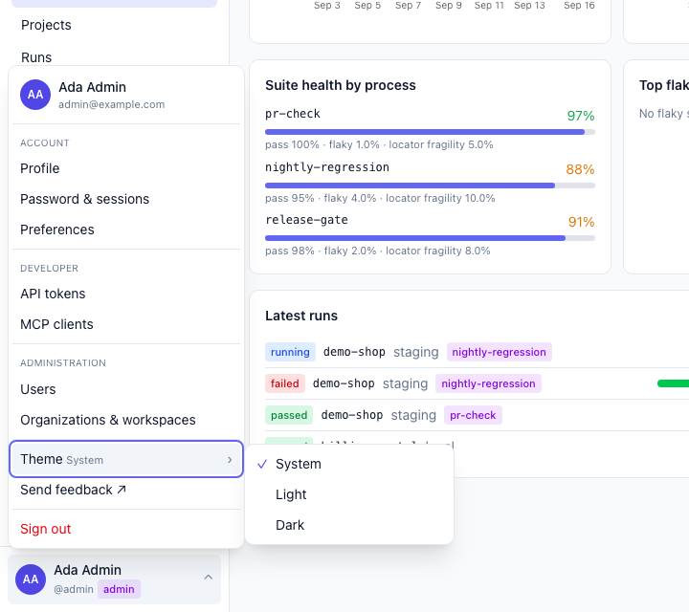Open Preferences menu entry
689x612 pixels.
(126, 229)
